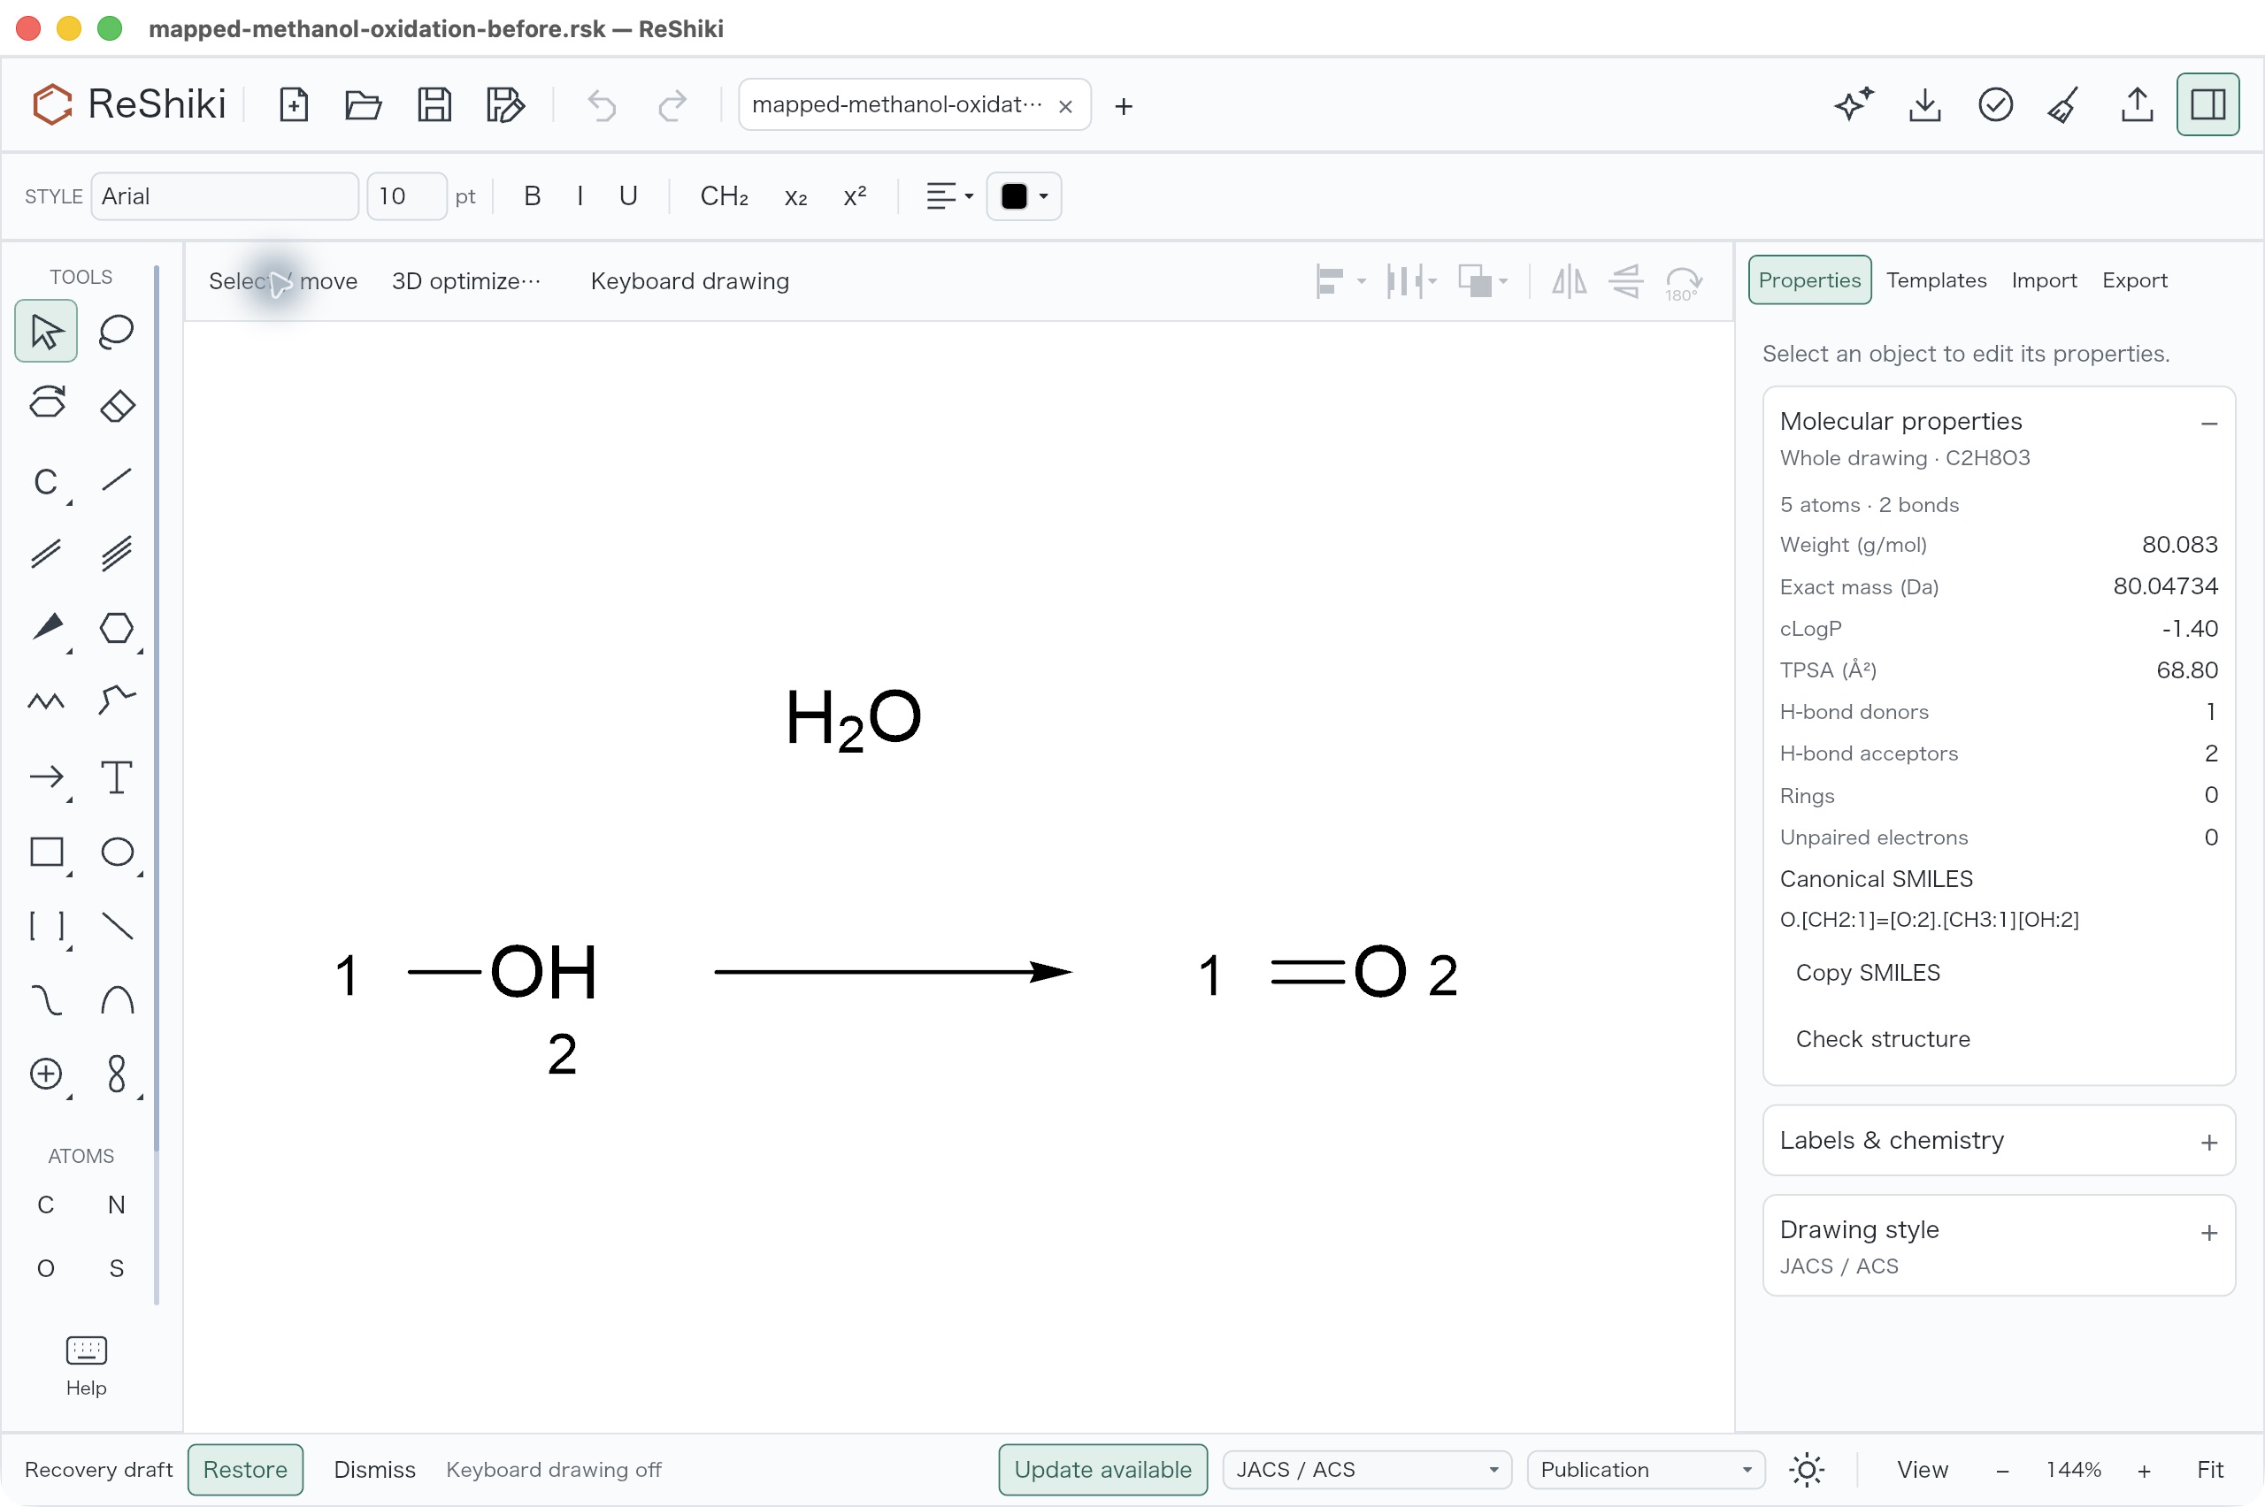Click the save-as pencil disk icon

(504, 103)
